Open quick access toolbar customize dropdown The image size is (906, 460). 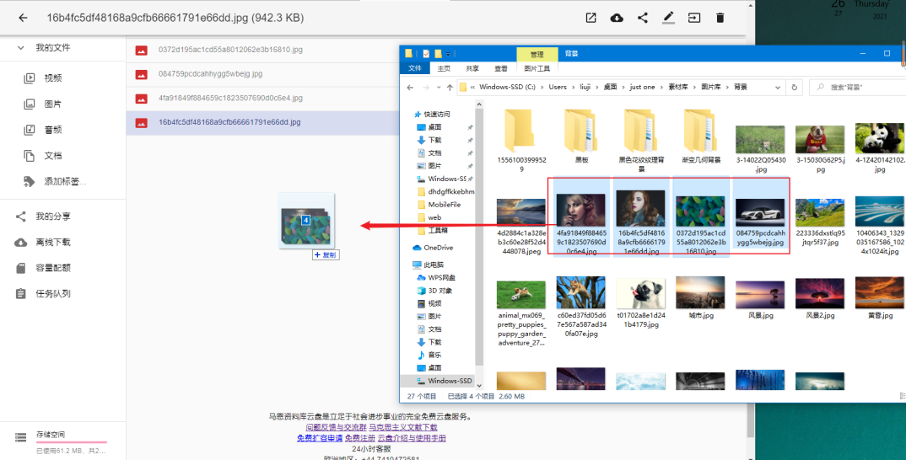point(448,54)
